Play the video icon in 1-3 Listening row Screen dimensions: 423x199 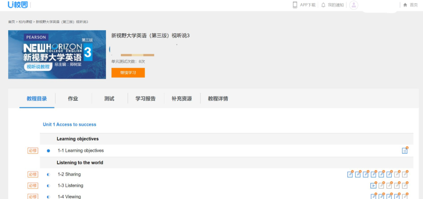373,186
